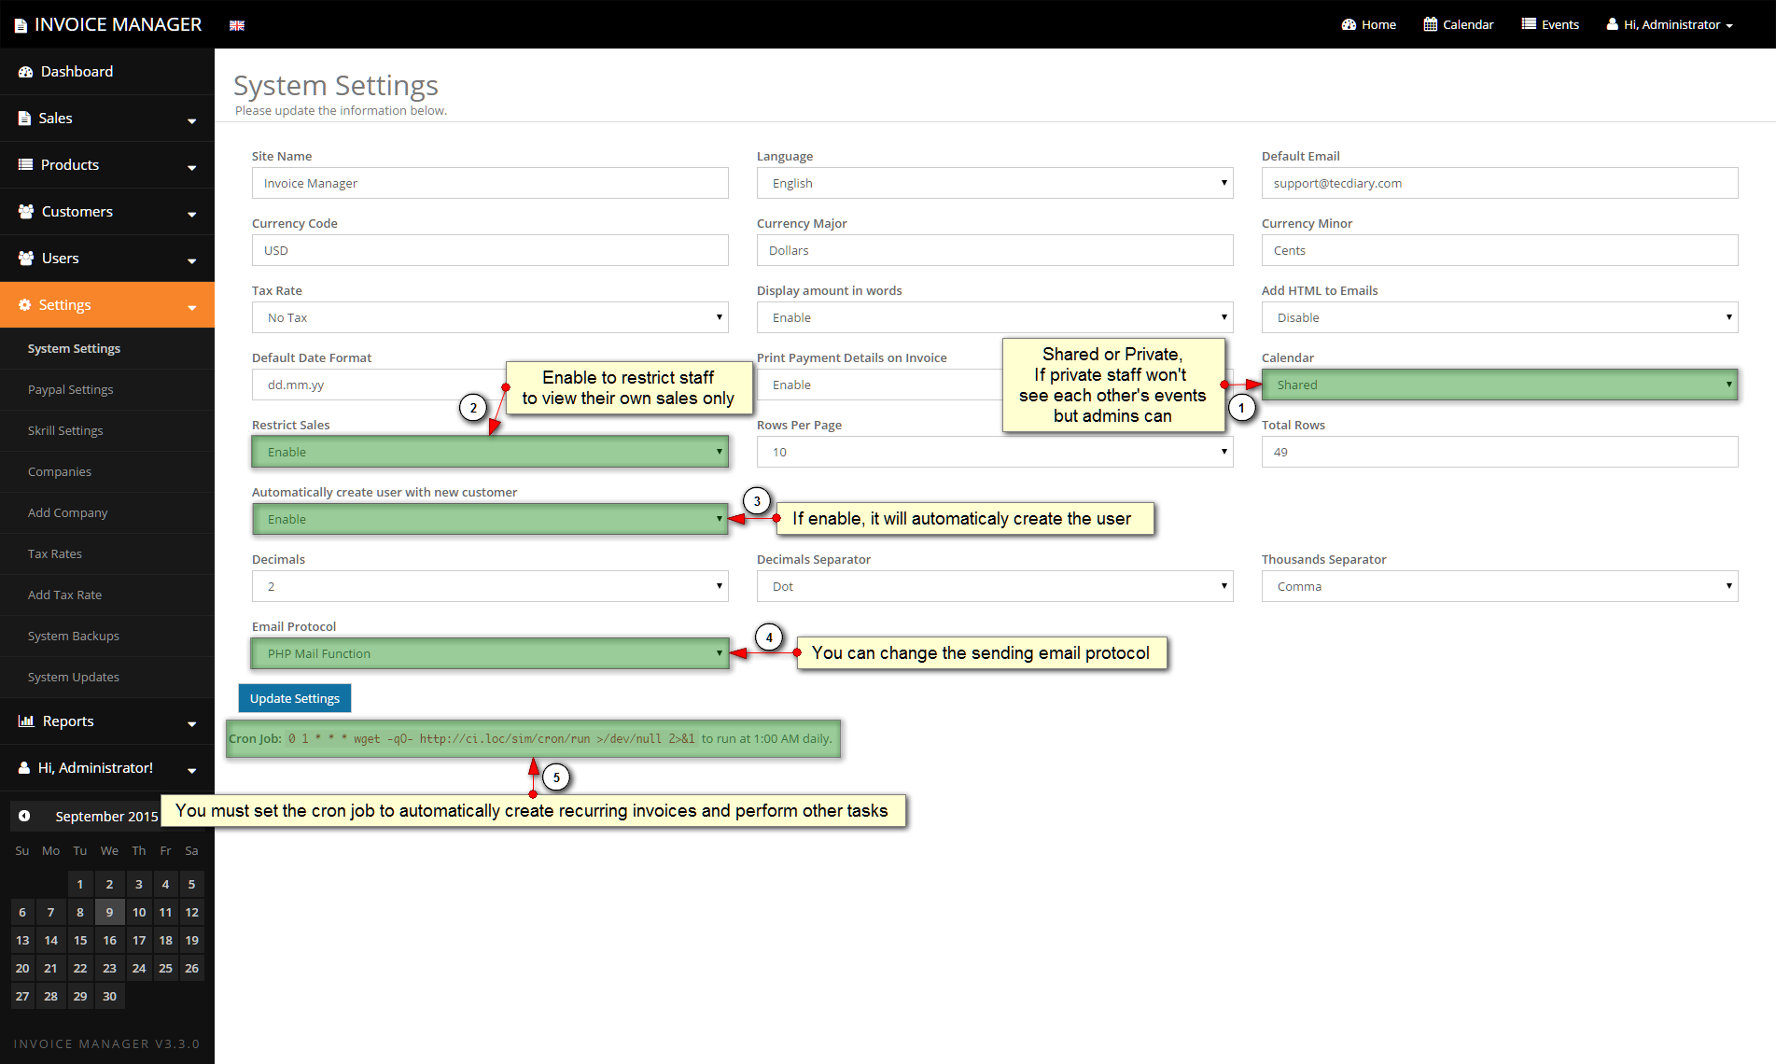Click the Calendar icon in top navigation
Viewport: 1776px width, 1064px height.
pyautogui.click(x=1430, y=24)
